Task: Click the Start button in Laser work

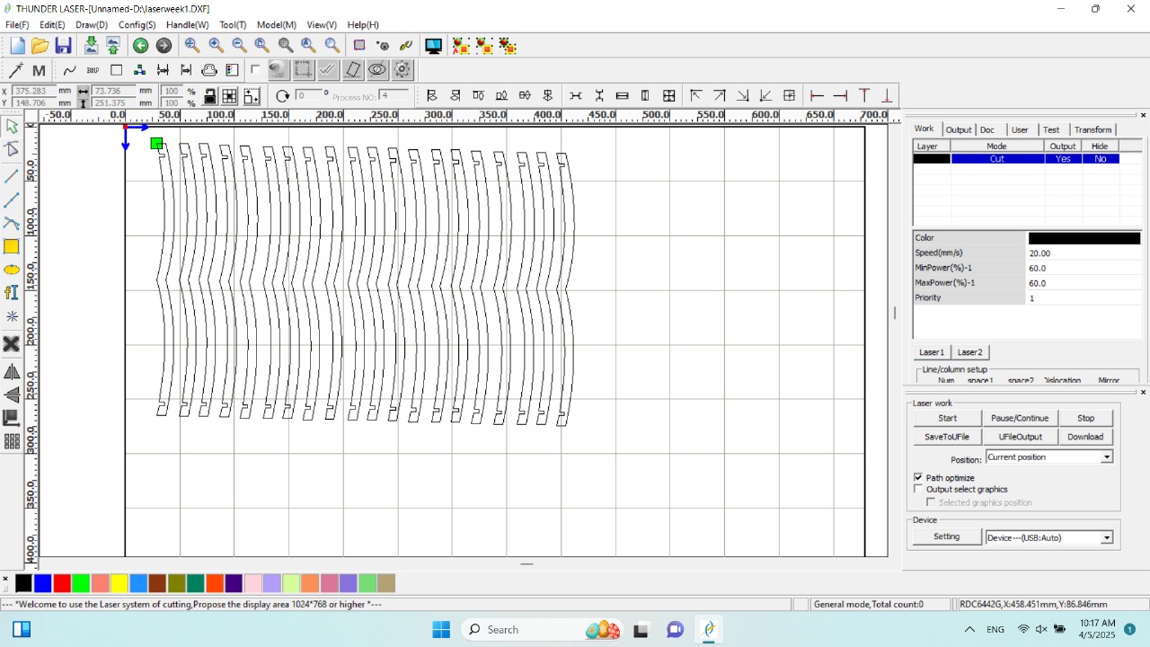Action: pyautogui.click(x=947, y=418)
